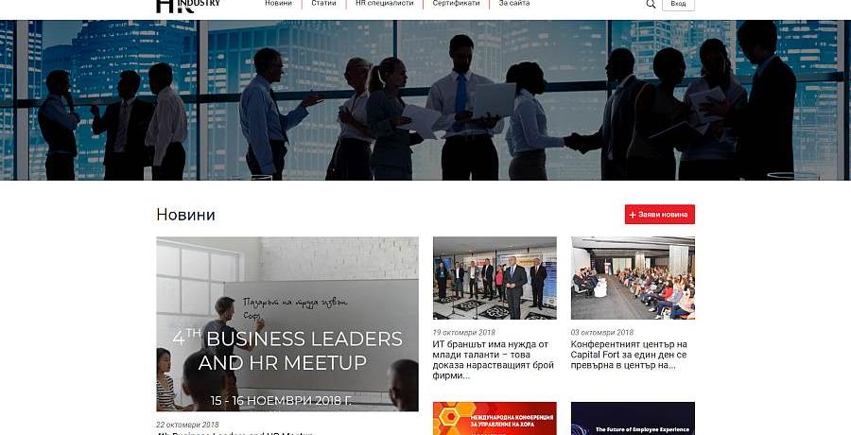Open the Сертификати menu item
Image resolution: width=851 pixels, height=435 pixels.
coord(456,3)
